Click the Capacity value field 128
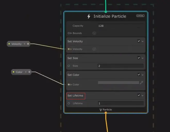This screenshot has height=132, width=170. [121, 26]
